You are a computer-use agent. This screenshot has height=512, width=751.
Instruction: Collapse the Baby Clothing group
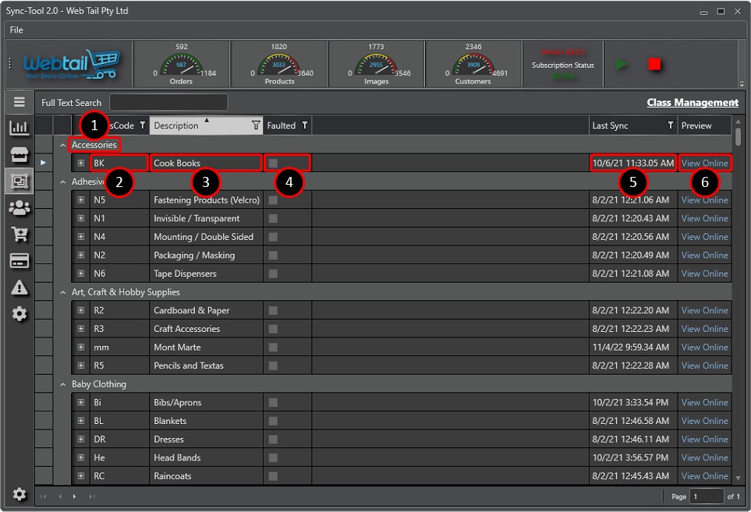(64, 384)
